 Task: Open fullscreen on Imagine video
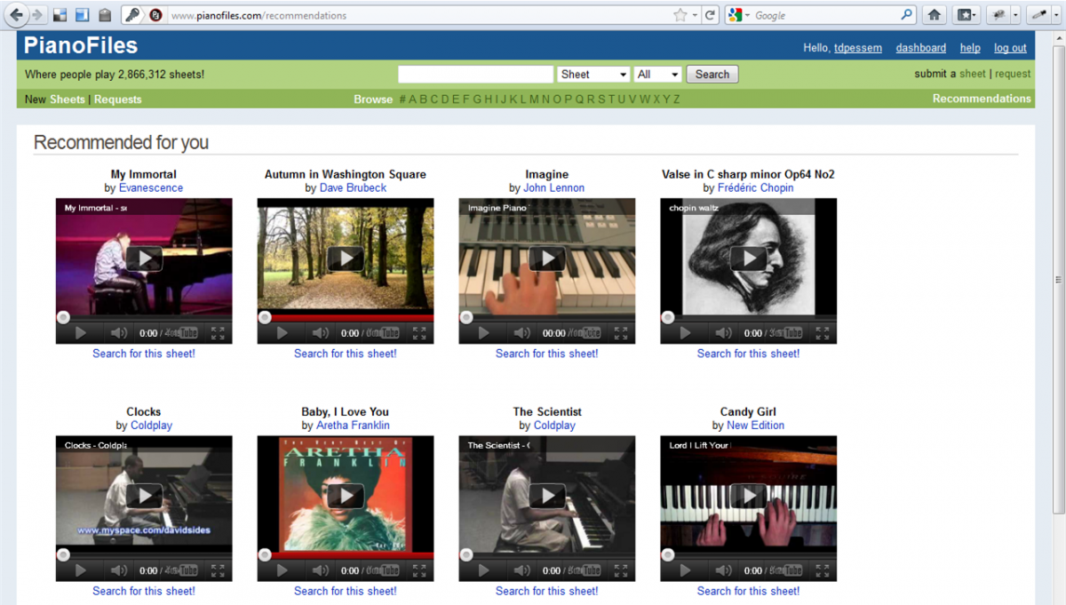(x=621, y=333)
